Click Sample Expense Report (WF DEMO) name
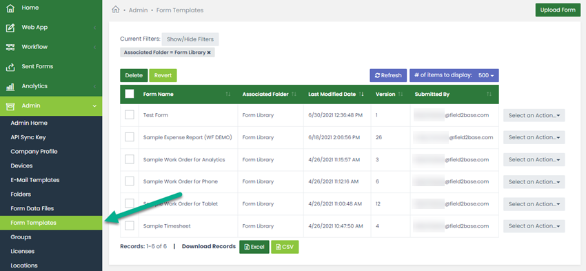 click(188, 137)
